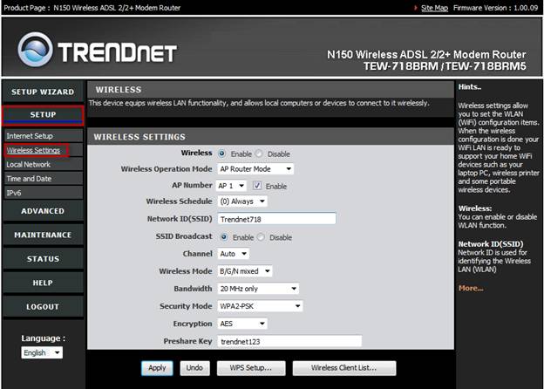The width and height of the screenshot is (544, 389).
Task: Select the Setup menu section
Action: click(43, 115)
